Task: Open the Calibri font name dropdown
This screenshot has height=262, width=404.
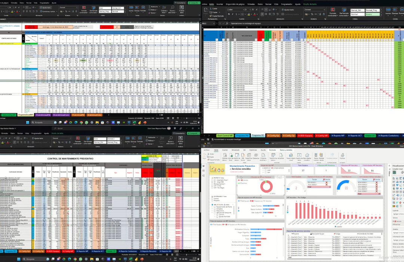Action: tap(243, 9)
